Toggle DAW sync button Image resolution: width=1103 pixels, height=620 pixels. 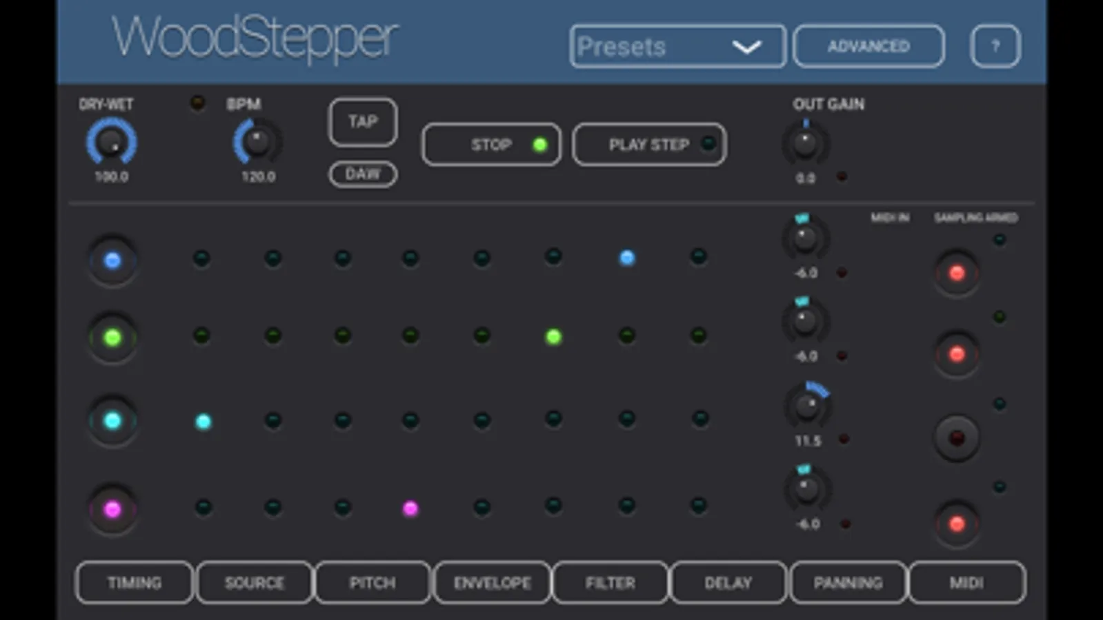tap(363, 174)
